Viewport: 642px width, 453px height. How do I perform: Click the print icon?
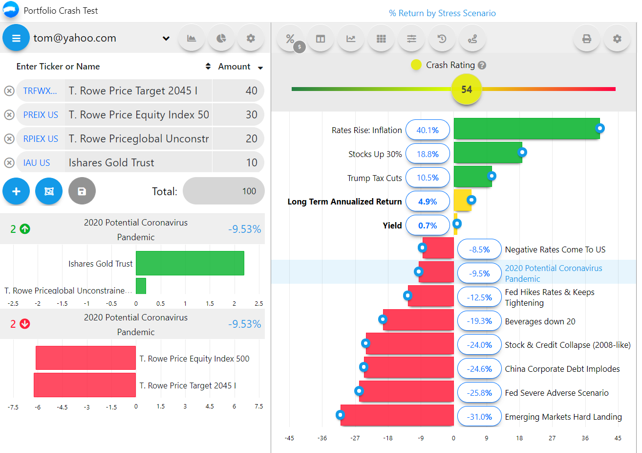pos(587,39)
